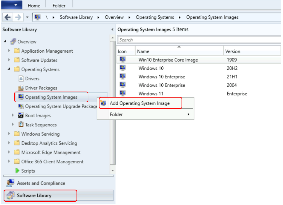Select the Operating Systems folder icon

(x=16, y=69)
